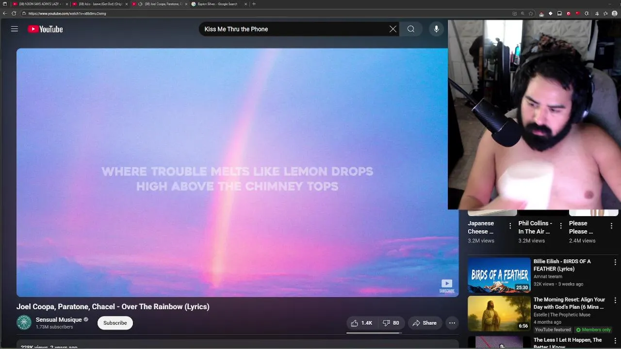The height and width of the screenshot is (349, 621).
Task: Open Billie Eilish - BIRDS OF A FEATHER title
Action: point(562,265)
